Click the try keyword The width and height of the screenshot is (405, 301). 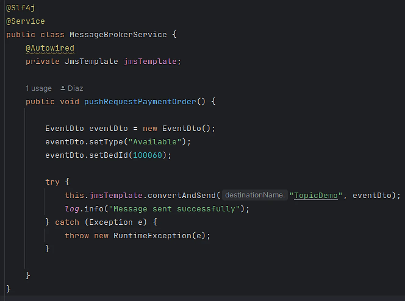pyautogui.click(x=52, y=182)
